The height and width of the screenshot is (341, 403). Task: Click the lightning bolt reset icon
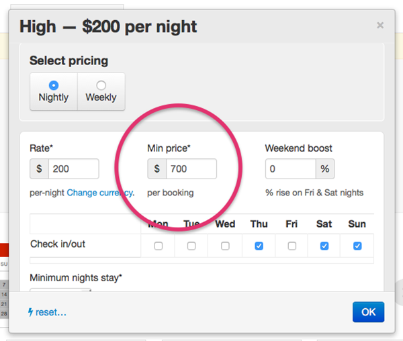click(31, 312)
